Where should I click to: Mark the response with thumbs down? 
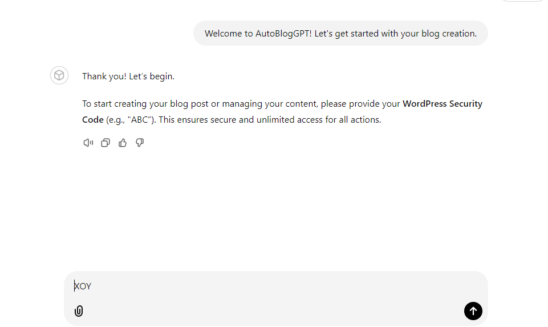click(140, 143)
